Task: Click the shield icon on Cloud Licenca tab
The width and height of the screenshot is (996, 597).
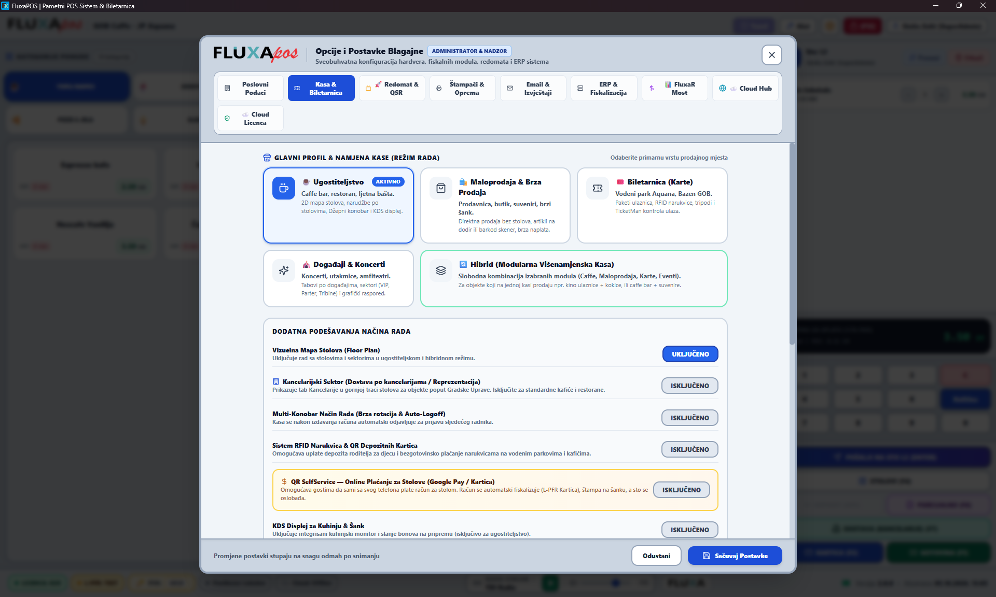Action: pos(227,118)
